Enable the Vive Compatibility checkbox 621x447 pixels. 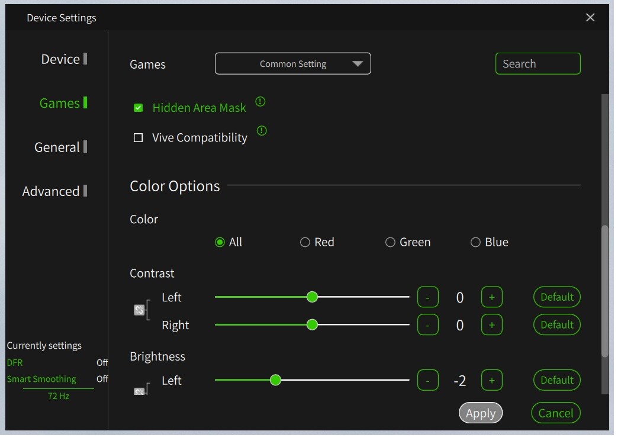tap(138, 138)
